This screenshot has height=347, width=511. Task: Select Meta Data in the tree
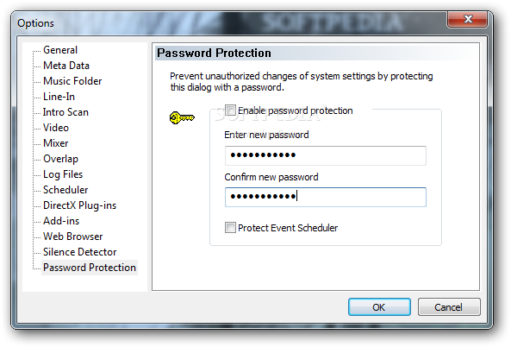[66, 66]
